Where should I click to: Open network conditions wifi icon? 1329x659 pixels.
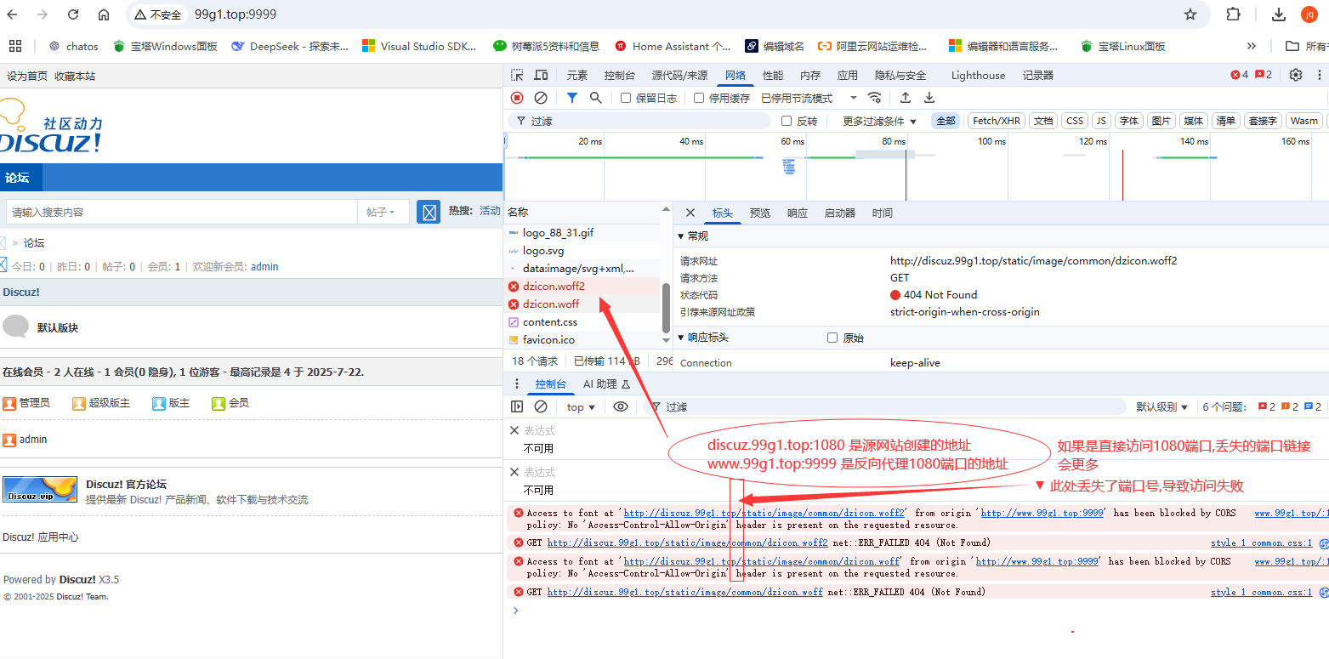click(874, 98)
